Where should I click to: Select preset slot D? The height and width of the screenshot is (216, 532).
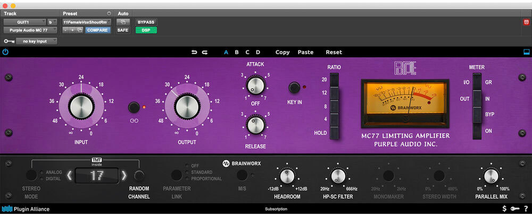coord(258,52)
